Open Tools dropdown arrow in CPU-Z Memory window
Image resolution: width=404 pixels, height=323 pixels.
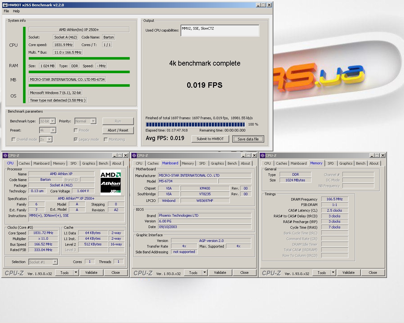point(333,273)
